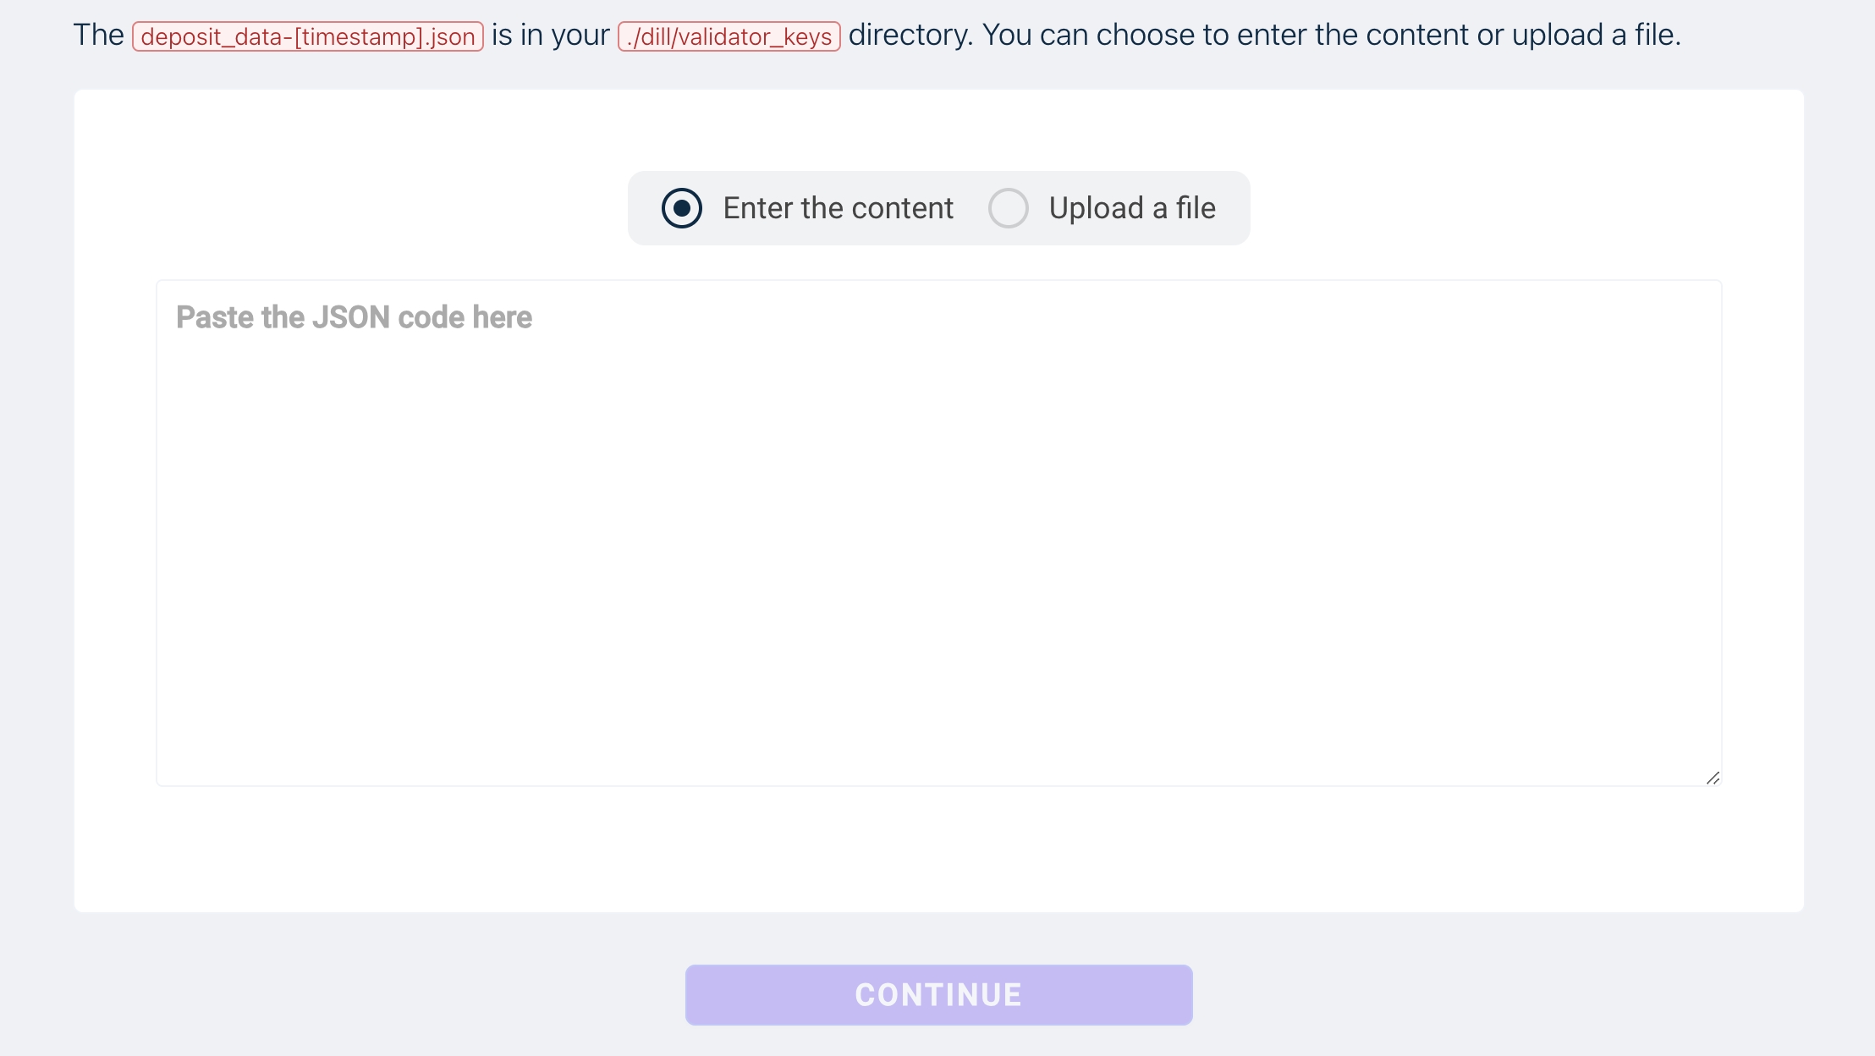The width and height of the screenshot is (1875, 1056).
Task: Click the "Upload a file" label text
Action: pos(1131,208)
